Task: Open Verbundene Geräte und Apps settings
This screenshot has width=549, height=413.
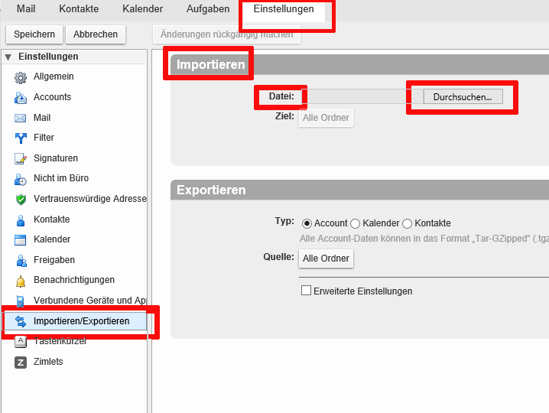Action: point(90,301)
